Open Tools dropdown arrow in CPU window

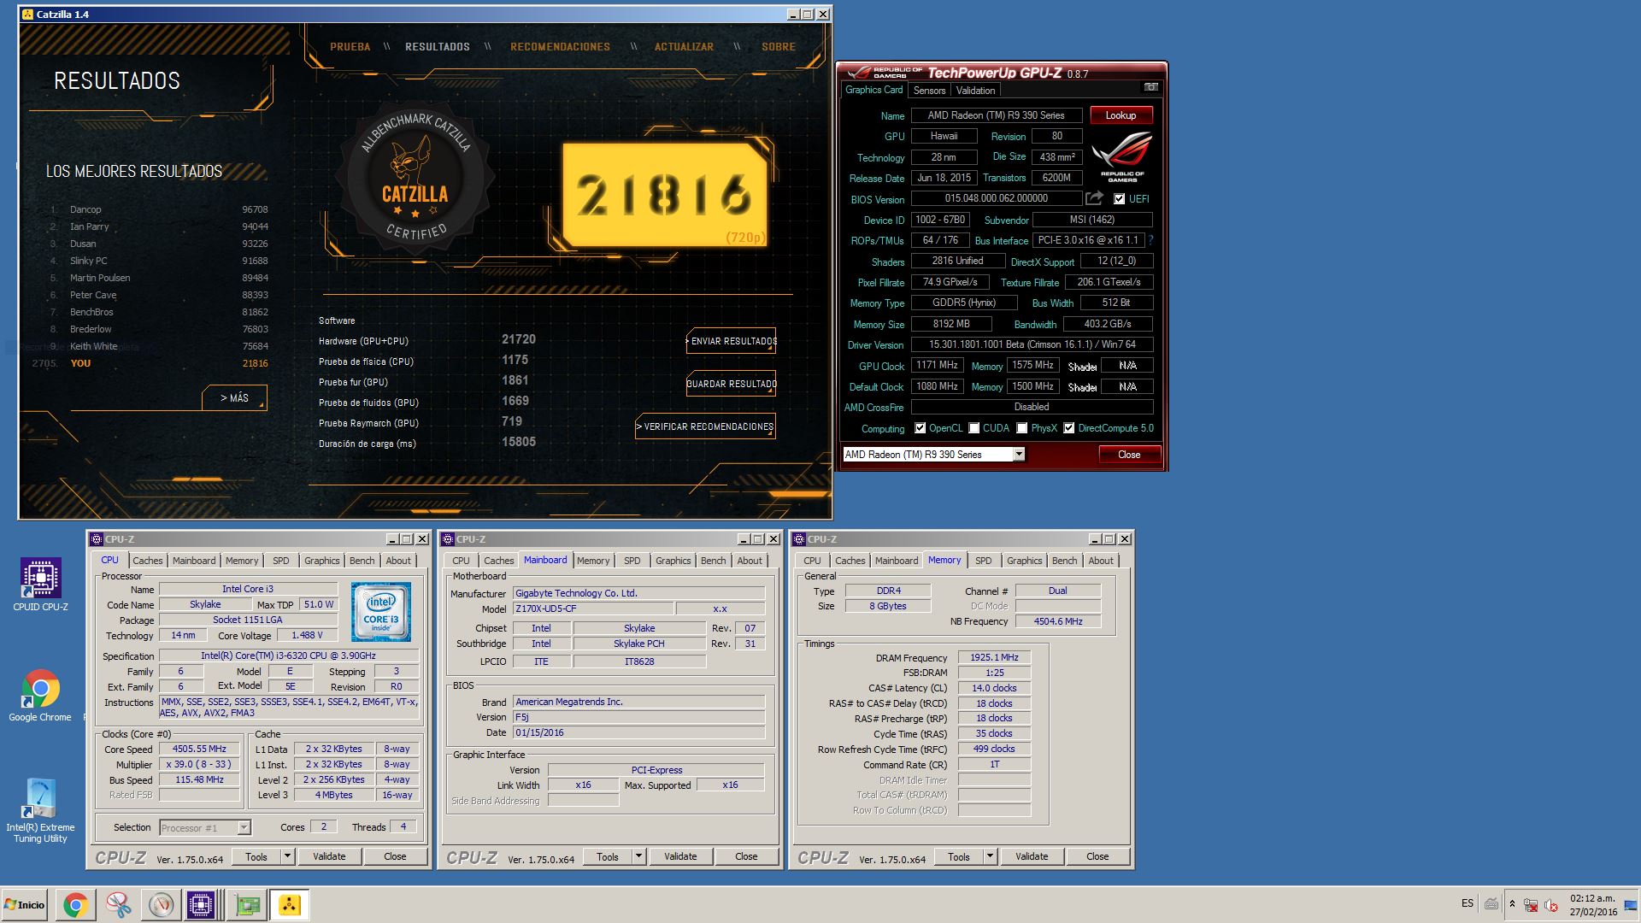[287, 856]
